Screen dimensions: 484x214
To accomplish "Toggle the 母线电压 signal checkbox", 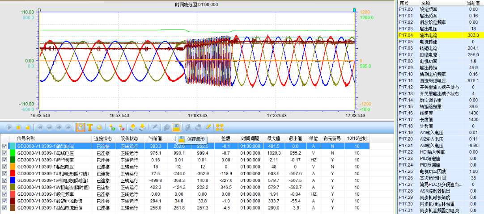I will [4, 153].
